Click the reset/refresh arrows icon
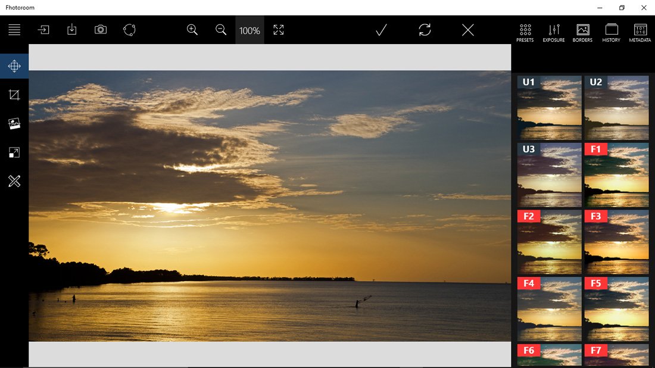Image resolution: width=655 pixels, height=368 pixels. tap(425, 30)
